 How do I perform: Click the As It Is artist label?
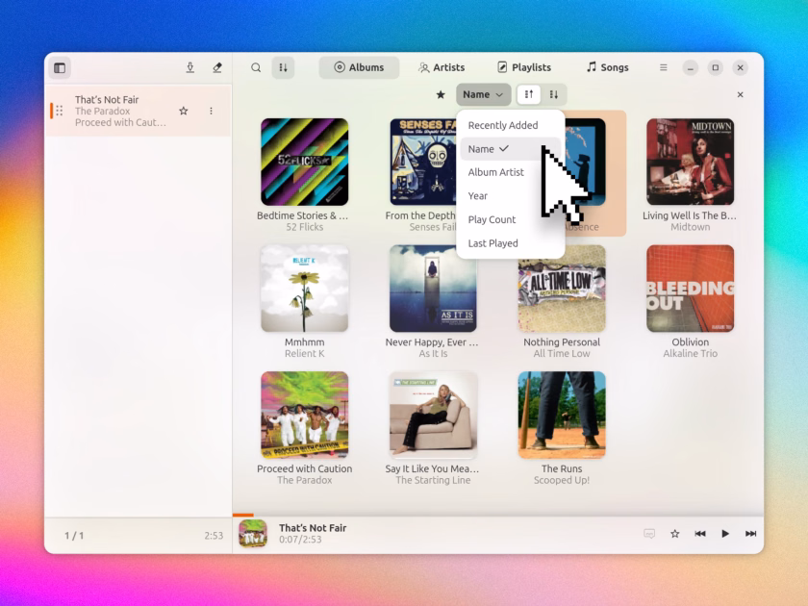coord(433,354)
